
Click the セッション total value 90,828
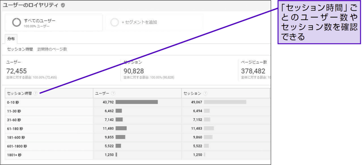134,71
